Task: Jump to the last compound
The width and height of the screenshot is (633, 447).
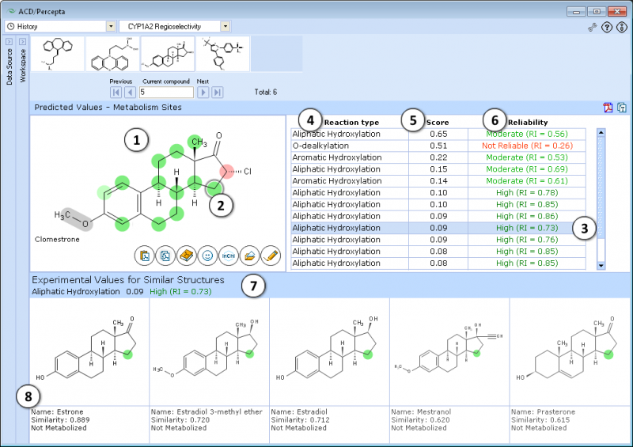Action: (x=217, y=93)
